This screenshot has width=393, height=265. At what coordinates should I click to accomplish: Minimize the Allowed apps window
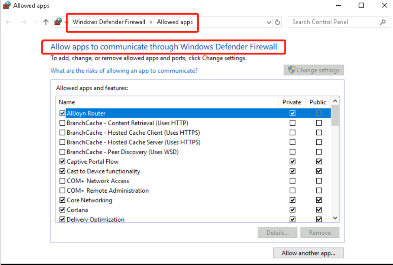pyautogui.click(x=338, y=5)
